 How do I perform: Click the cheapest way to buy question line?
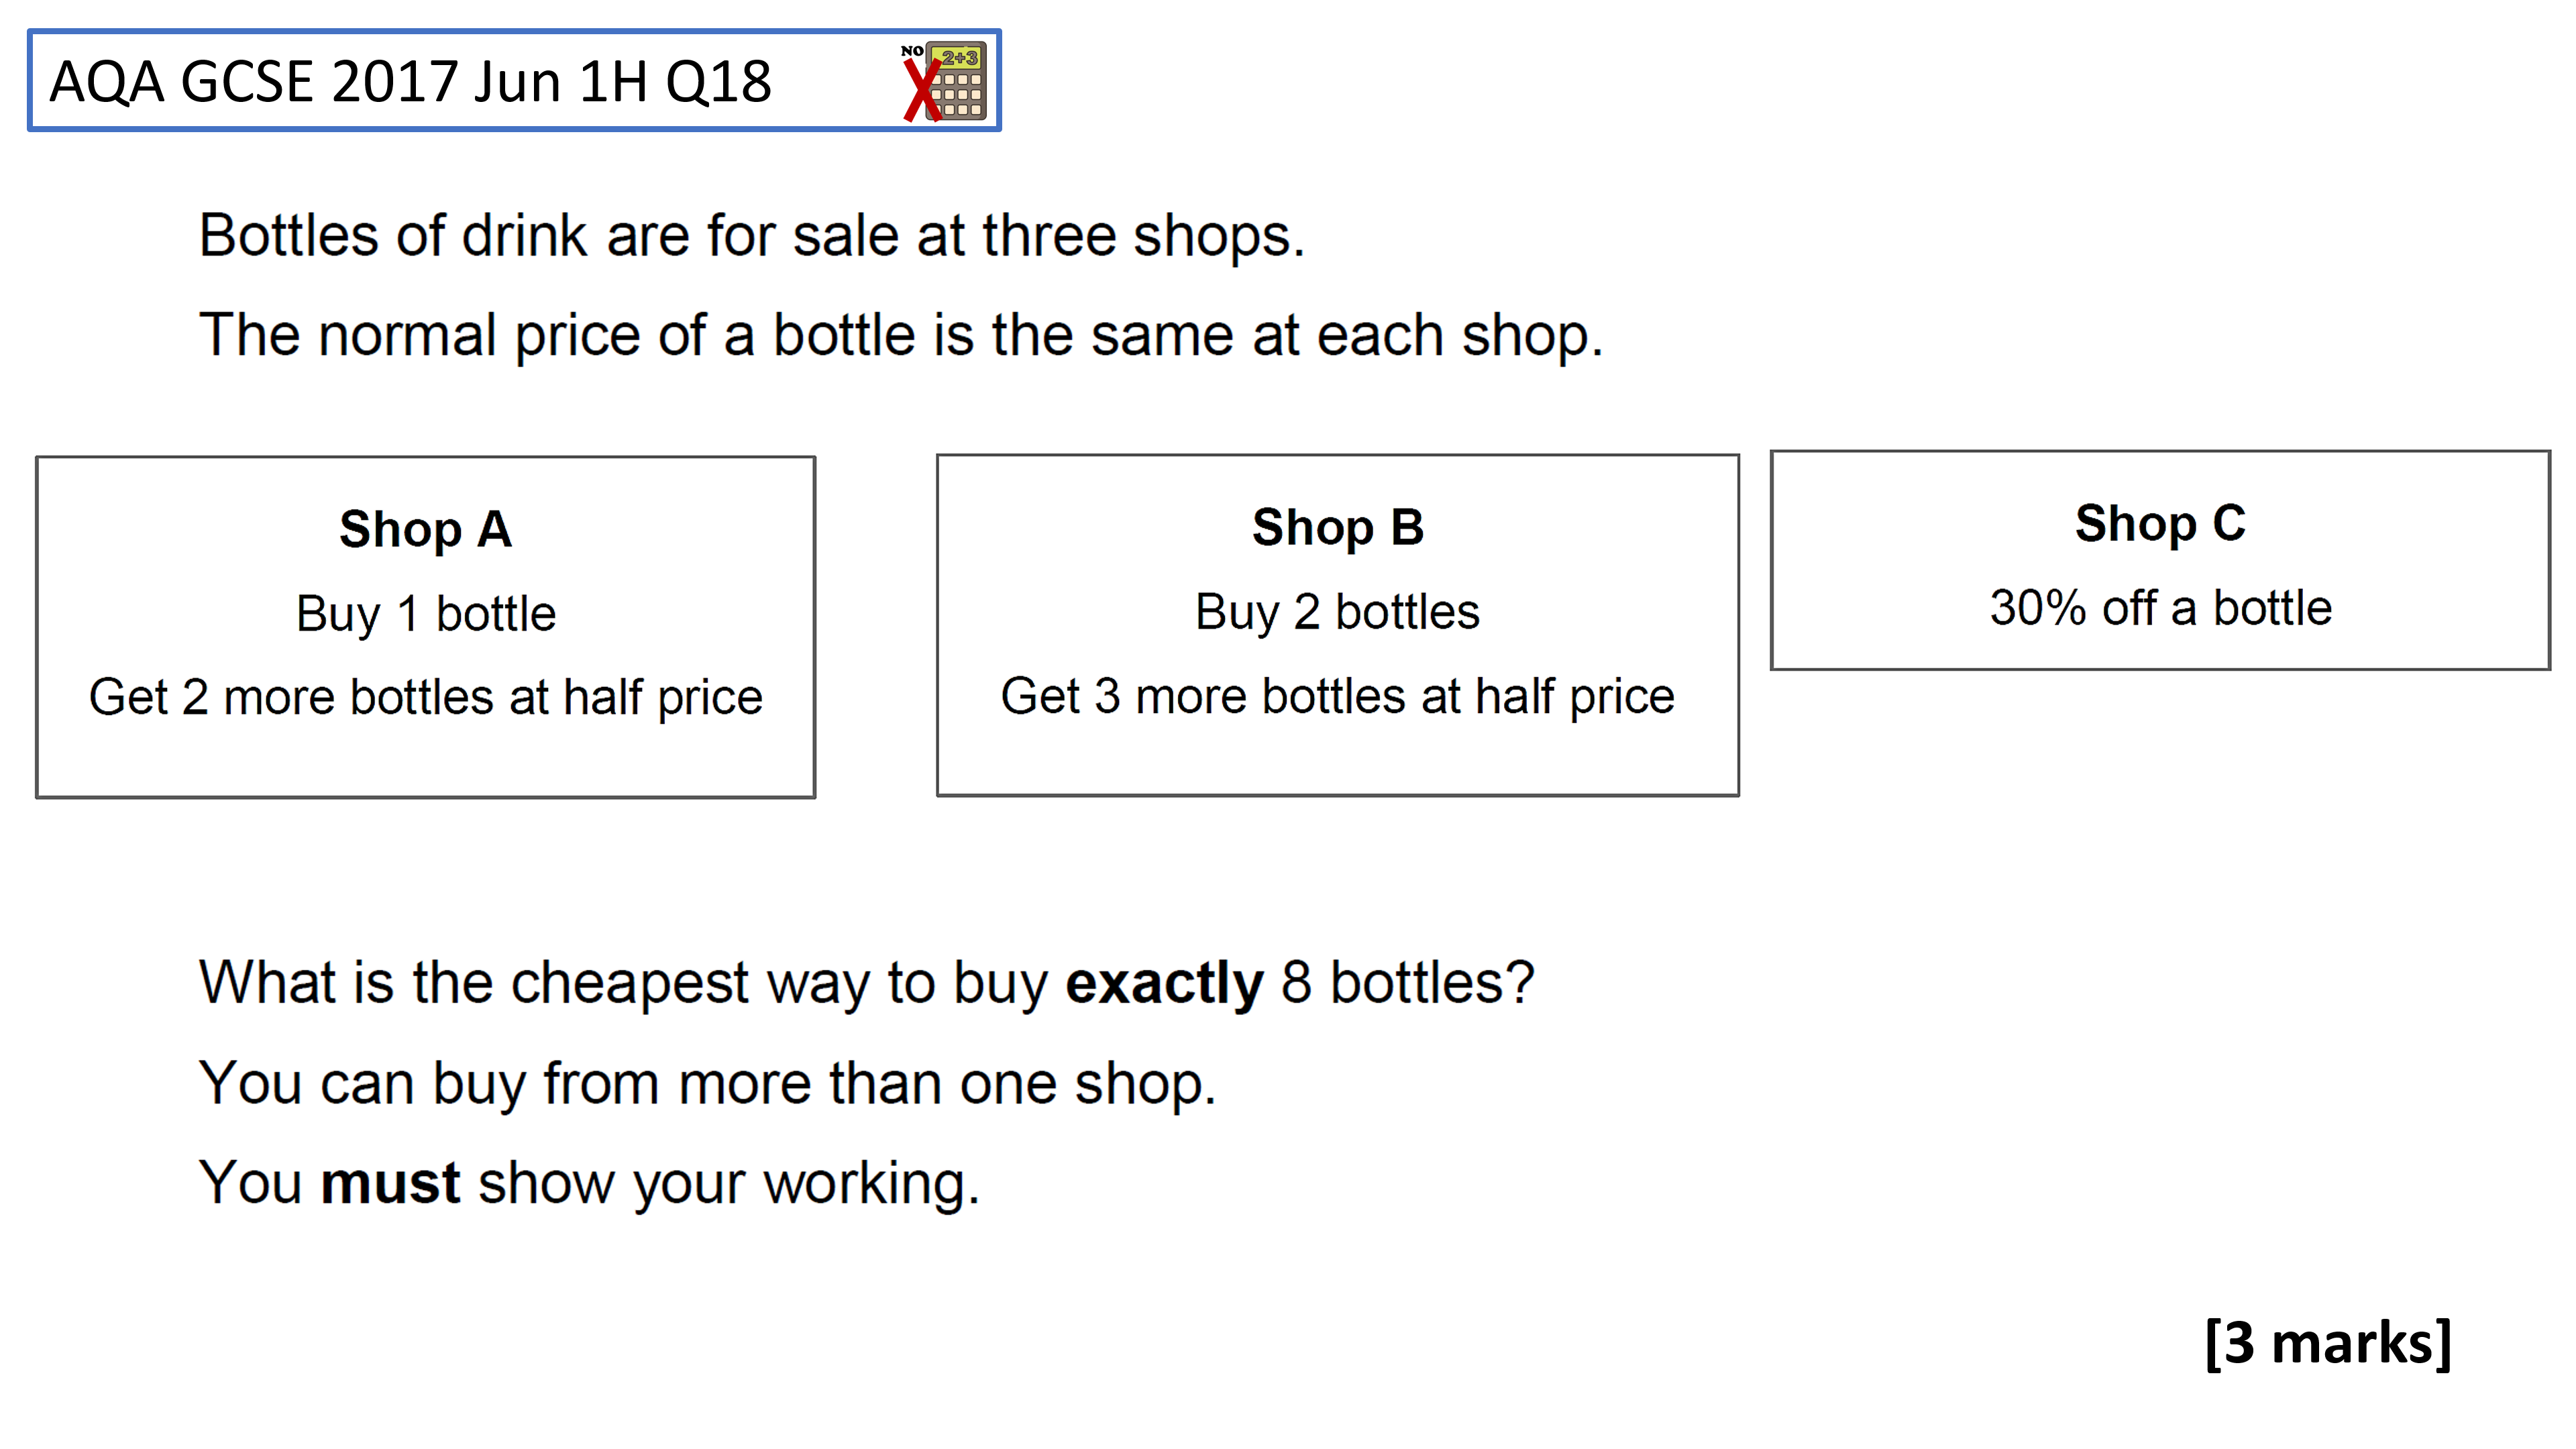point(867,983)
